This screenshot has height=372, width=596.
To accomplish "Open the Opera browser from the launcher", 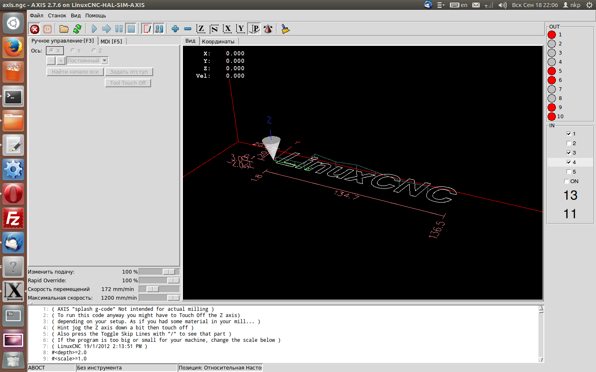I will coord(13,194).
